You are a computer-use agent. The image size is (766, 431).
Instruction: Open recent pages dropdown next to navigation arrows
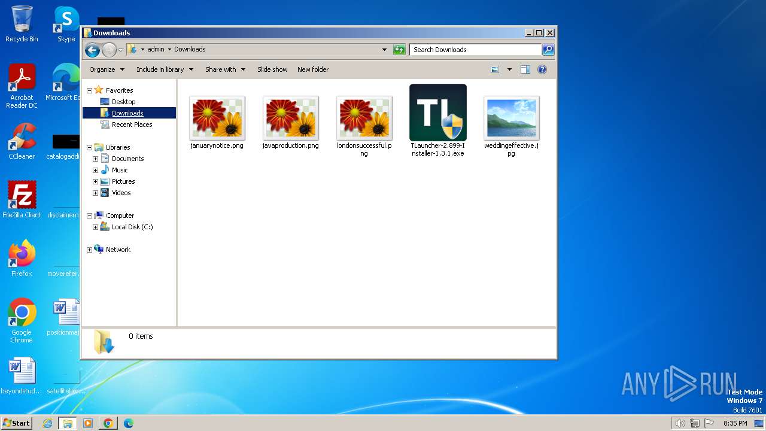tap(120, 50)
